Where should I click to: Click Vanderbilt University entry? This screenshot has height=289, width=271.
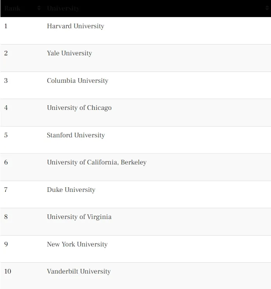79,271
